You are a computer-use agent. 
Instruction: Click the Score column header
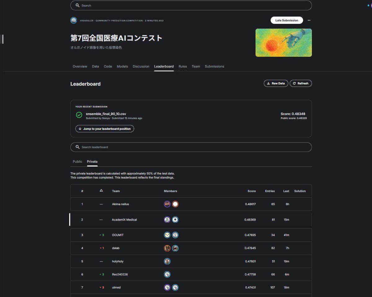click(x=252, y=191)
